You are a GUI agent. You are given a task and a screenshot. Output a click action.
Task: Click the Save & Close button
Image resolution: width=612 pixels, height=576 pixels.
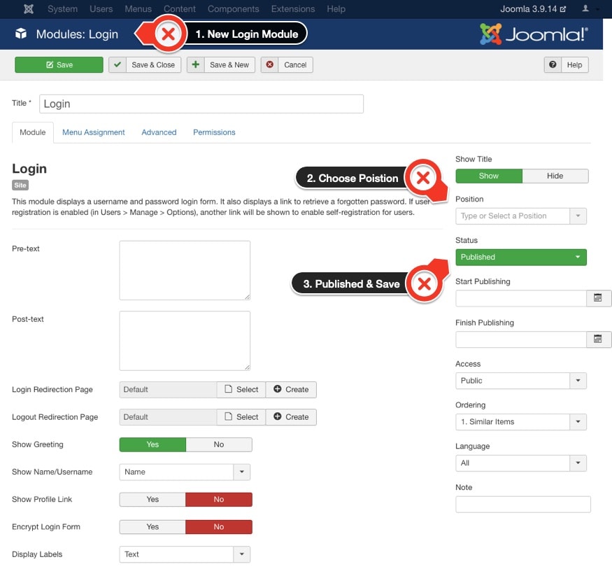(144, 64)
